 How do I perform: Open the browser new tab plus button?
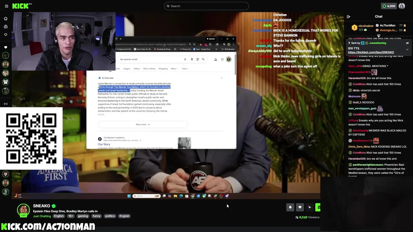click(x=121, y=39)
